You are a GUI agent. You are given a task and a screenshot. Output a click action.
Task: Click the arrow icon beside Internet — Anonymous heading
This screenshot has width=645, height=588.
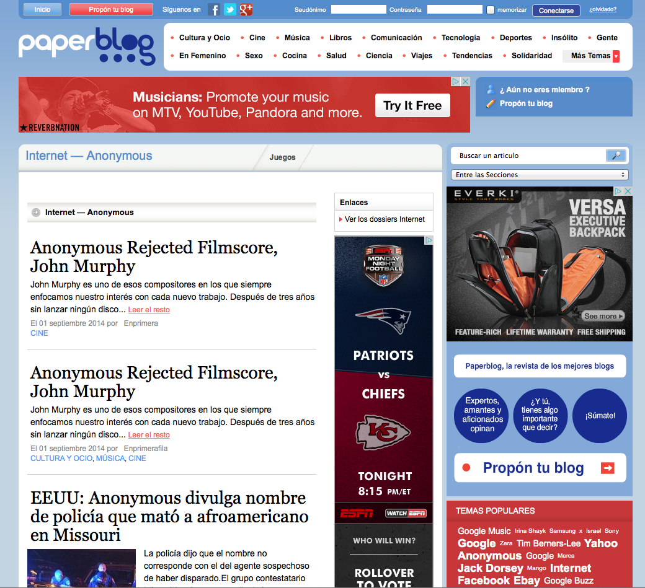[36, 213]
